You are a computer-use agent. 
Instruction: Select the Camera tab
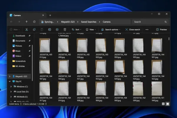click(x=27, y=15)
